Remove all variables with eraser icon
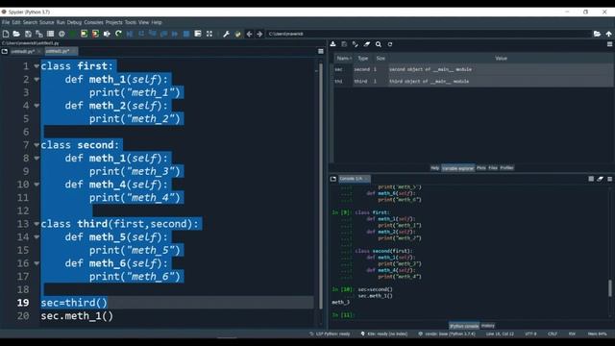 point(367,44)
